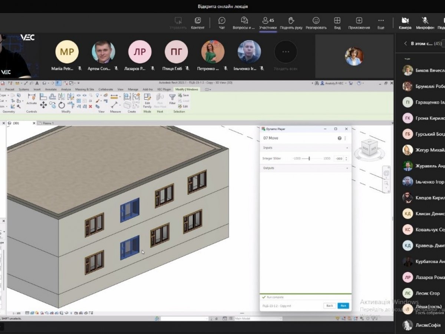The width and height of the screenshot is (445, 334).
Task: Open the Еще more actions menu
Action: click(381, 23)
